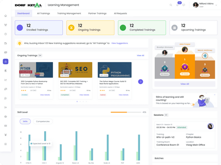The image size is (221, 165).
Task: Click the AWS bar in skill chart
Action: [x=139, y=147]
